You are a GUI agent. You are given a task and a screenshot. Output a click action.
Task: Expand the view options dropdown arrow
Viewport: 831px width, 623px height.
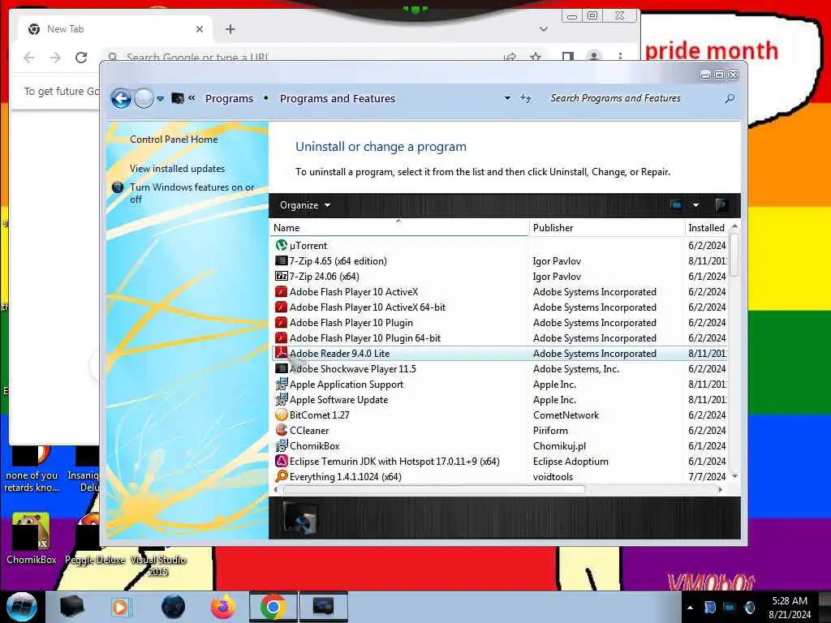click(x=695, y=205)
